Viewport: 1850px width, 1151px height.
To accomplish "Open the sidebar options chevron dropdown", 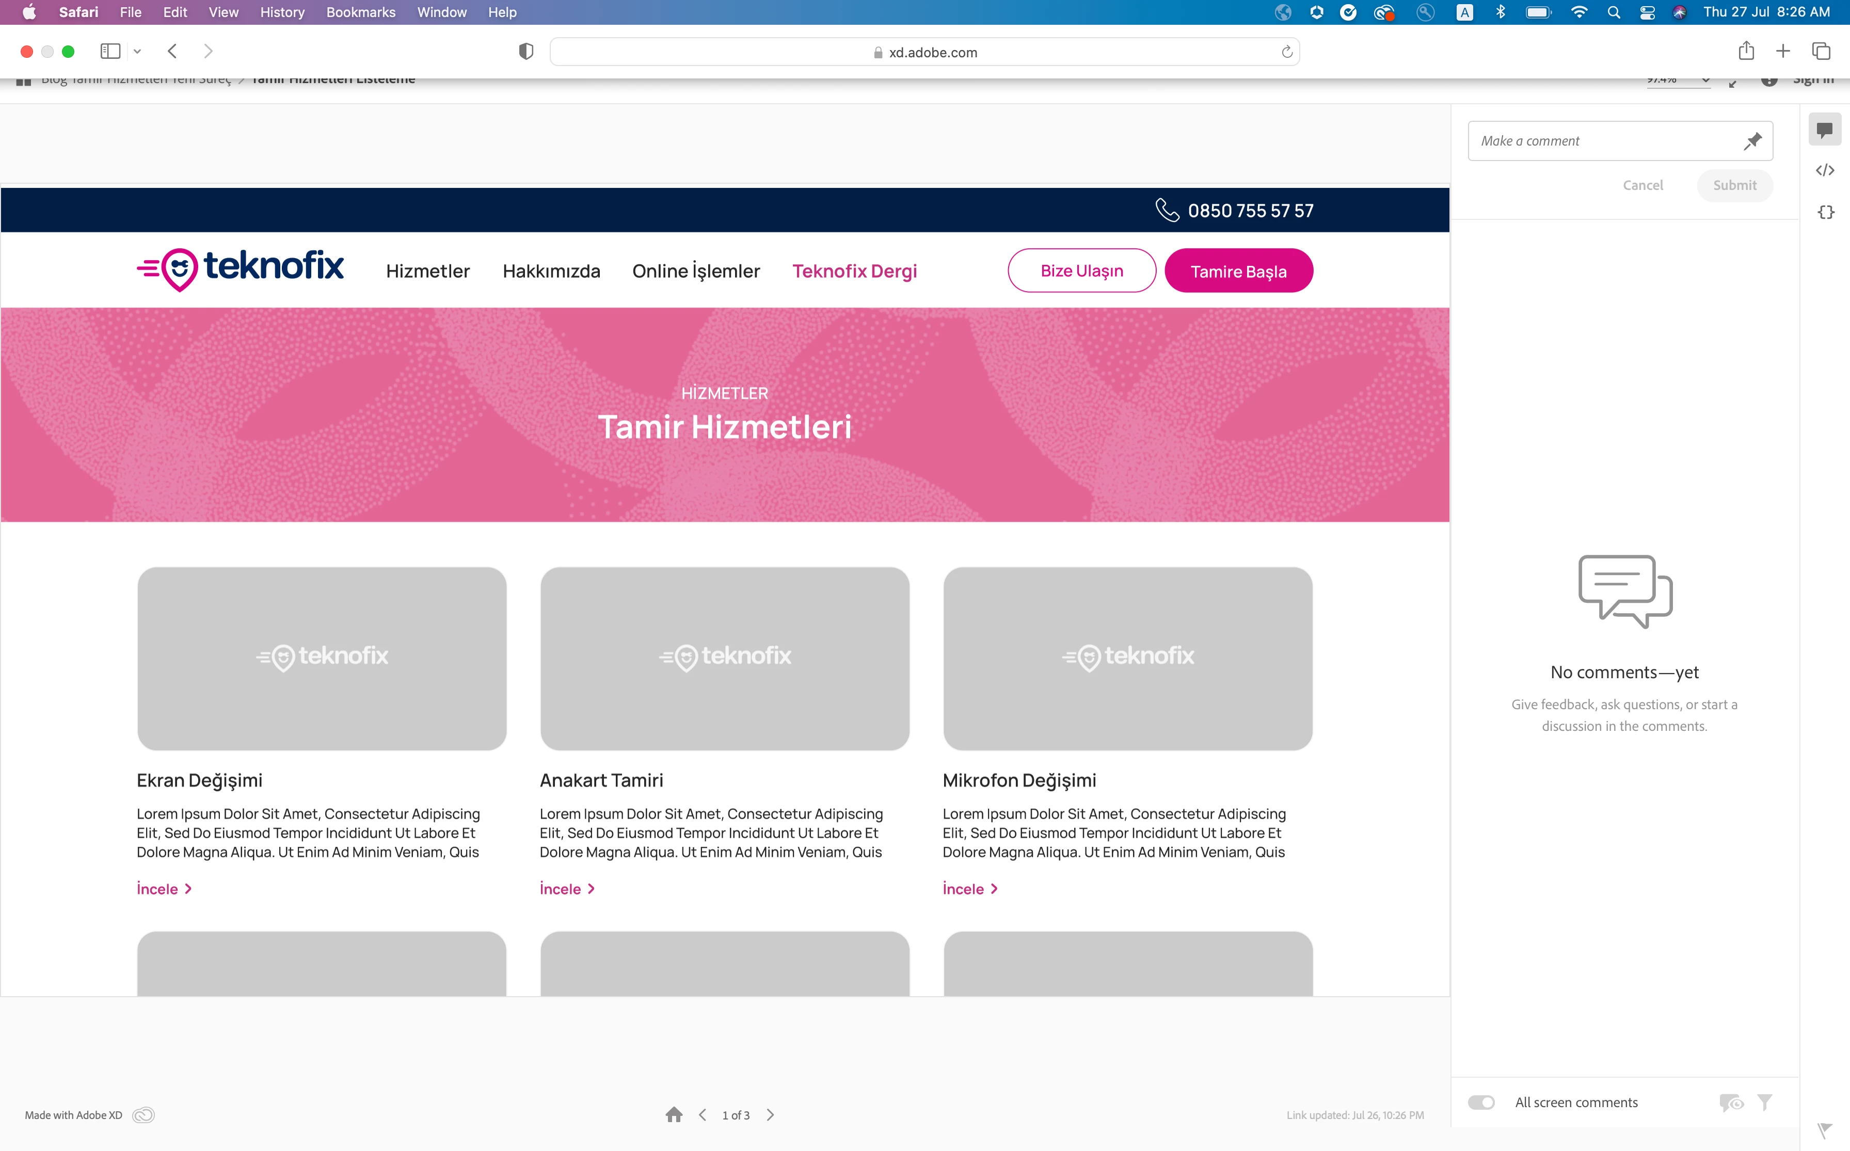I will click(137, 51).
